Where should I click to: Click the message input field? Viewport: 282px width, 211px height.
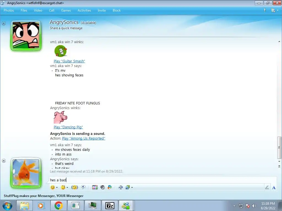(163, 180)
